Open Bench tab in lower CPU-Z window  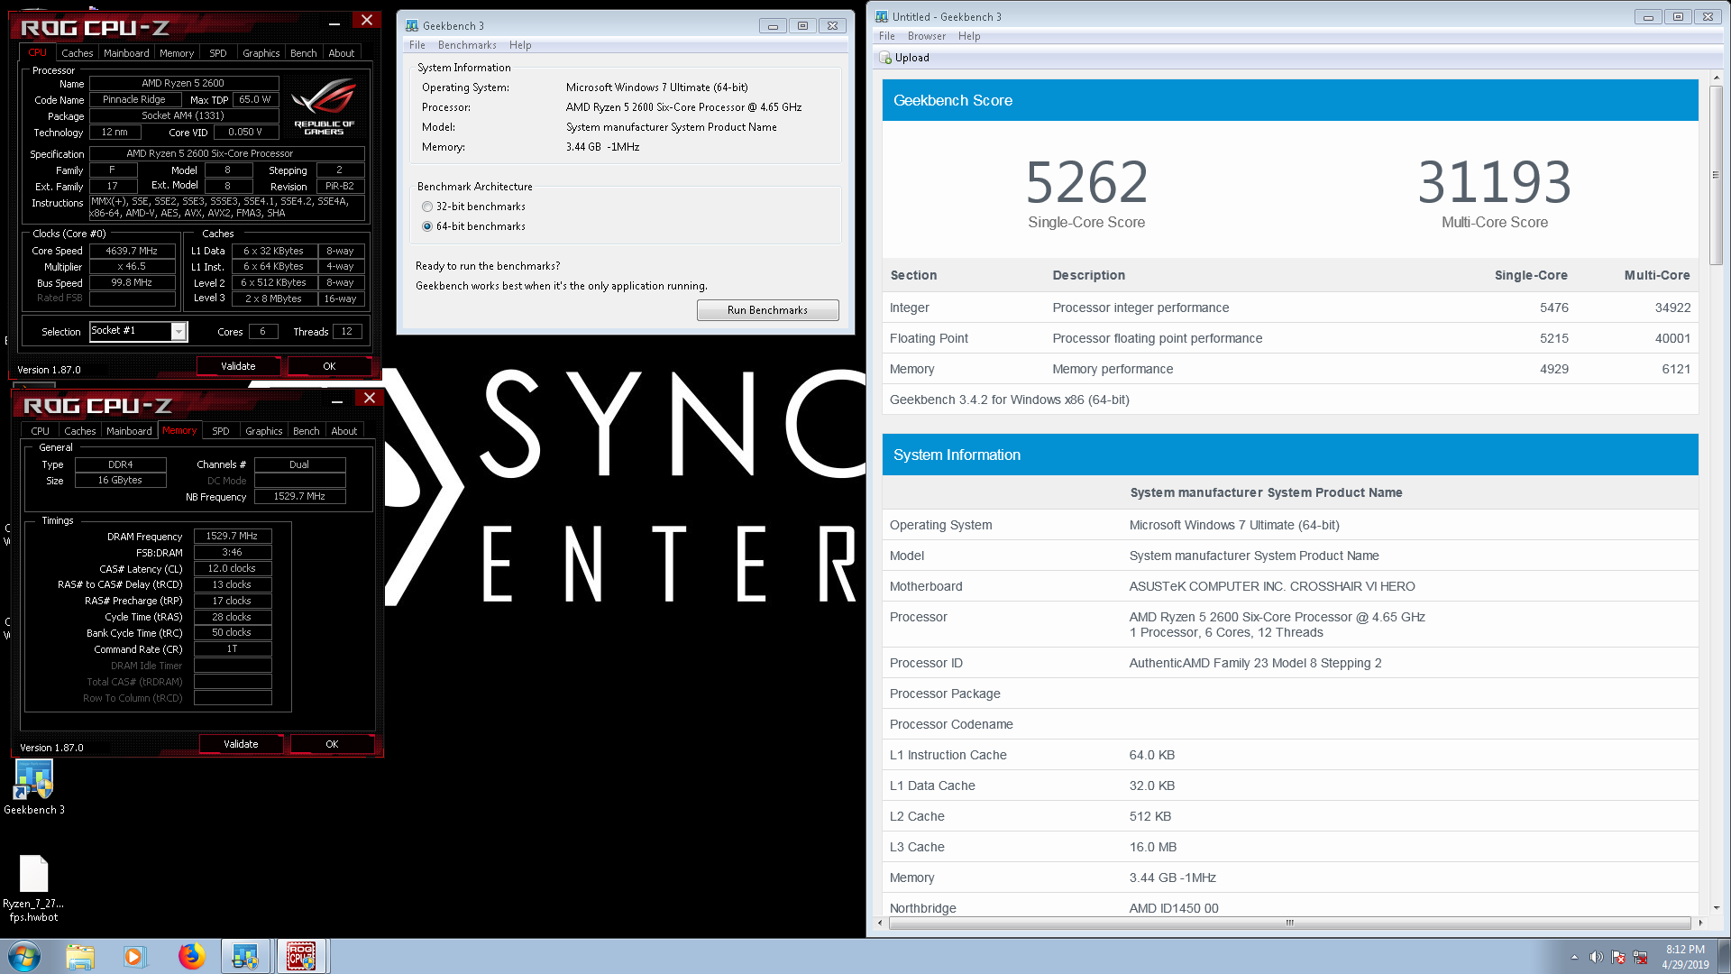(x=307, y=431)
